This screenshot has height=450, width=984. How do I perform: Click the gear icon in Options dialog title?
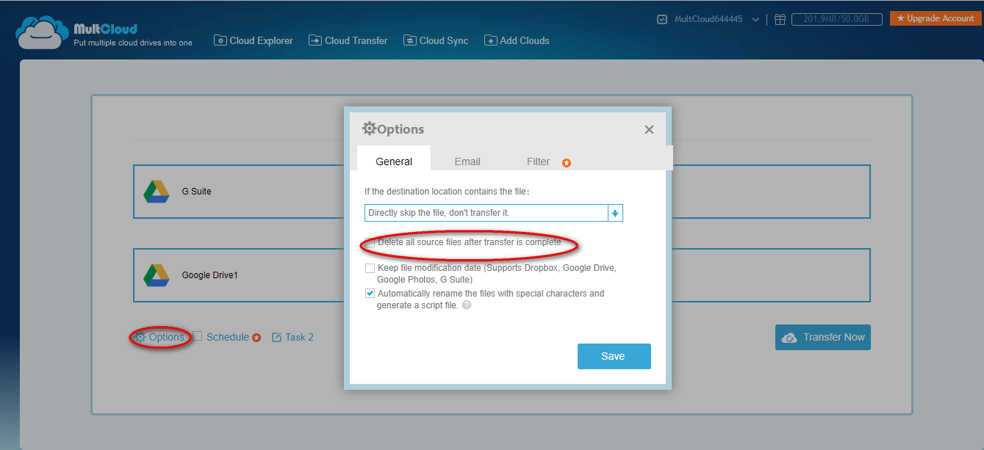tap(370, 128)
